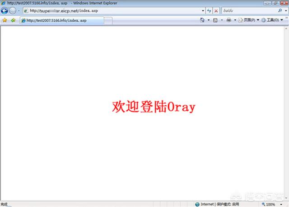Click the red Stop loading icon

pyautogui.click(x=216, y=11)
